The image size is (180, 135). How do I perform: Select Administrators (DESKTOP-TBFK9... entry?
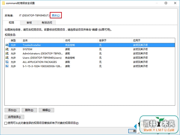[x=90, y=54]
